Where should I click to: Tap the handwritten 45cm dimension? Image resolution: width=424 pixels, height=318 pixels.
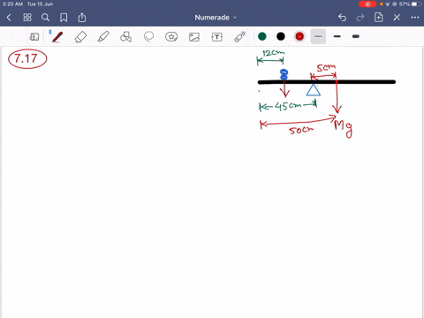tap(288, 106)
